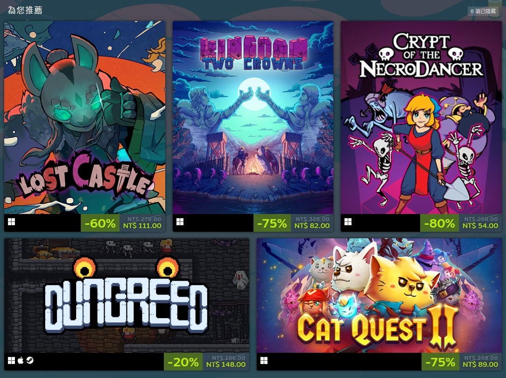Open the Cat Quest II banner

[379, 296]
